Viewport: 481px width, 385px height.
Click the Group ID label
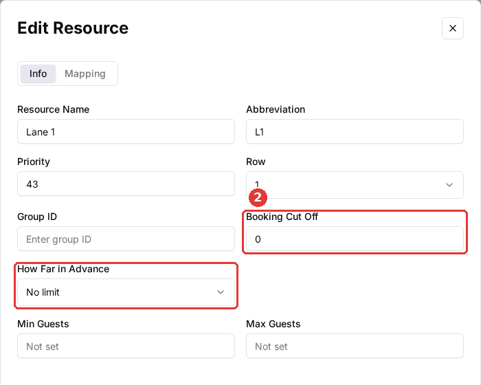click(37, 217)
